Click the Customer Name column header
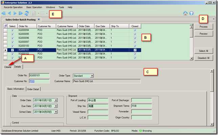Screen dimensions: 218x135 (67, 26)
